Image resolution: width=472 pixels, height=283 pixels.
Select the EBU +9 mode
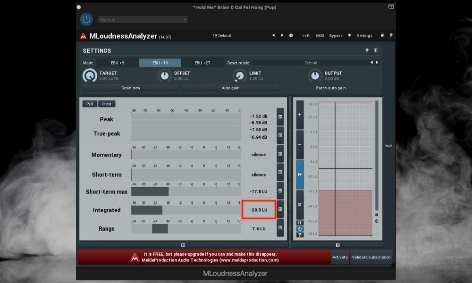point(118,63)
